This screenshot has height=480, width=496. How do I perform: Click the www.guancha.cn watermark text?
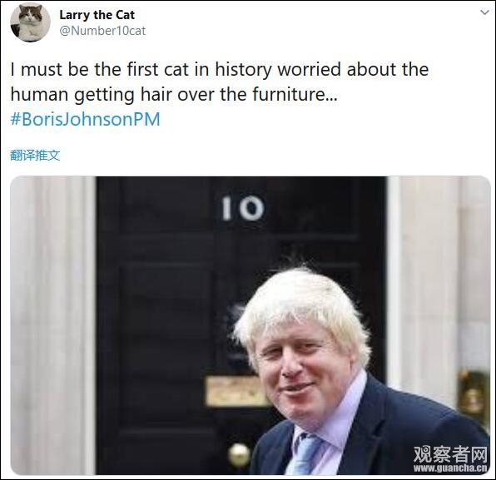(450, 468)
